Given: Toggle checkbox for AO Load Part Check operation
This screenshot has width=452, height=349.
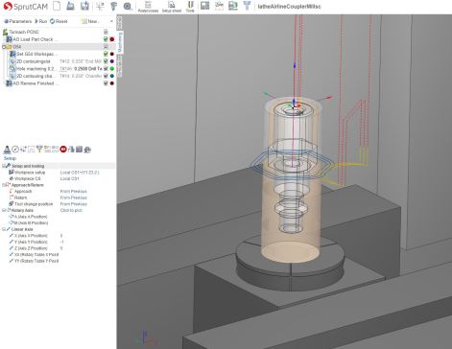Looking at the screenshot, I should click(106, 39).
